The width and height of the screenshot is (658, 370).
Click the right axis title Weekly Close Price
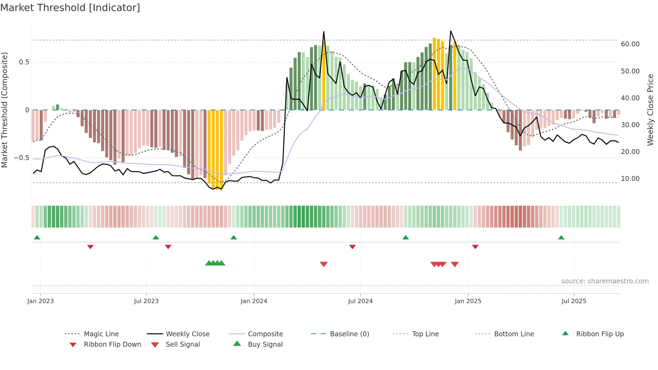[x=650, y=110]
